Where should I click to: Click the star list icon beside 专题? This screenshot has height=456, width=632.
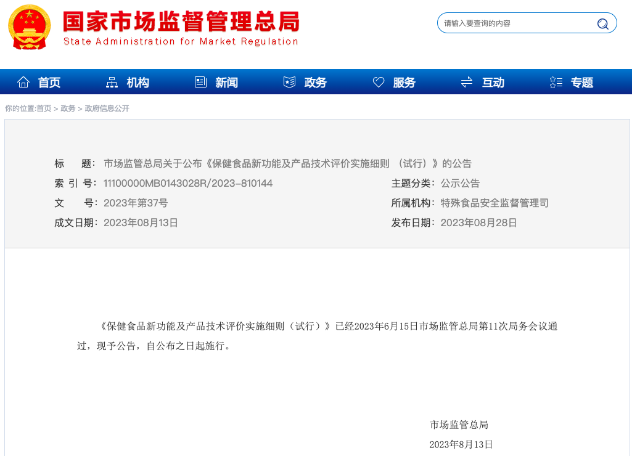(x=556, y=82)
